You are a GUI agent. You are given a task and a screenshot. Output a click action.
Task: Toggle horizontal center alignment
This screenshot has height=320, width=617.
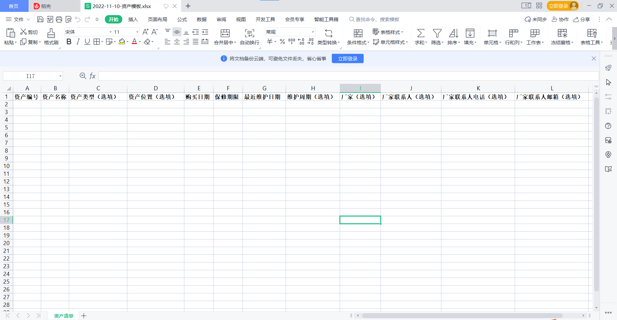click(x=177, y=42)
